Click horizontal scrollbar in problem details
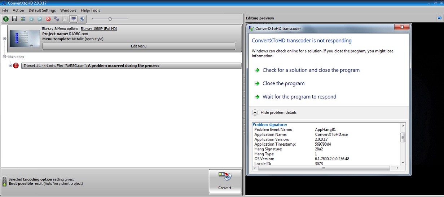 click(323, 168)
